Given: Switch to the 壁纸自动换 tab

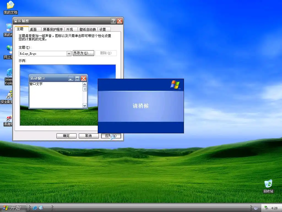Looking at the screenshot, I should click(88, 29).
